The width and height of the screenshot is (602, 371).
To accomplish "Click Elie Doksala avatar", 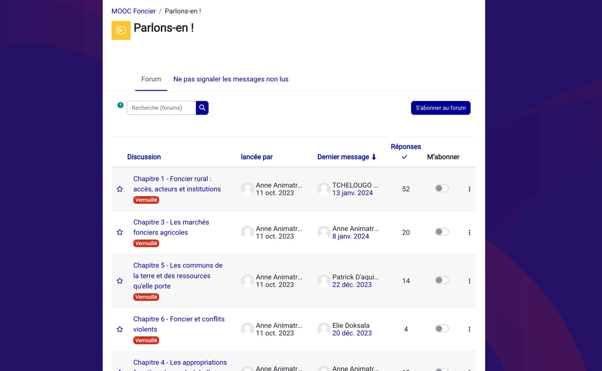I will 324,330.
